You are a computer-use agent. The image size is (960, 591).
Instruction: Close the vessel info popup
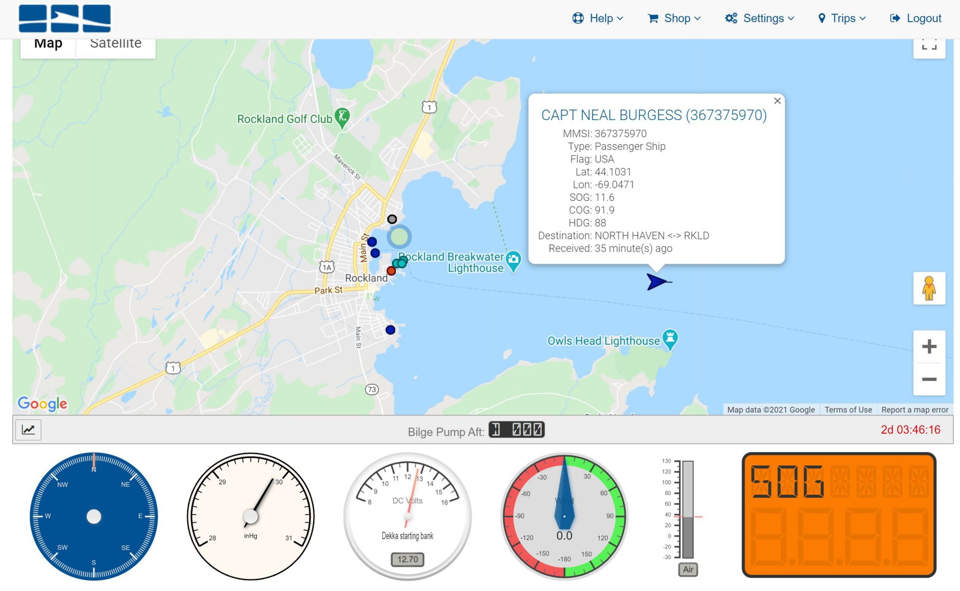coord(777,101)
